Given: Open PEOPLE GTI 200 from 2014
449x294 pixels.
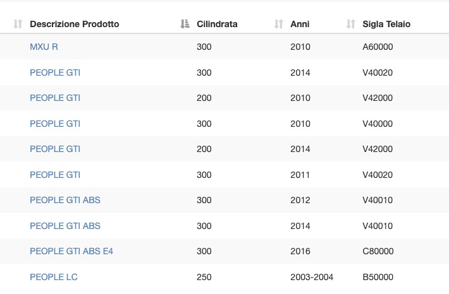Looking at the screenshot, I should [x=55, y=149].
